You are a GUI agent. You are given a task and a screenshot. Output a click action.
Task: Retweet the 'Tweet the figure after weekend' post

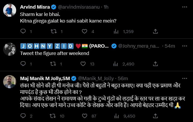[x=54, y=64]
